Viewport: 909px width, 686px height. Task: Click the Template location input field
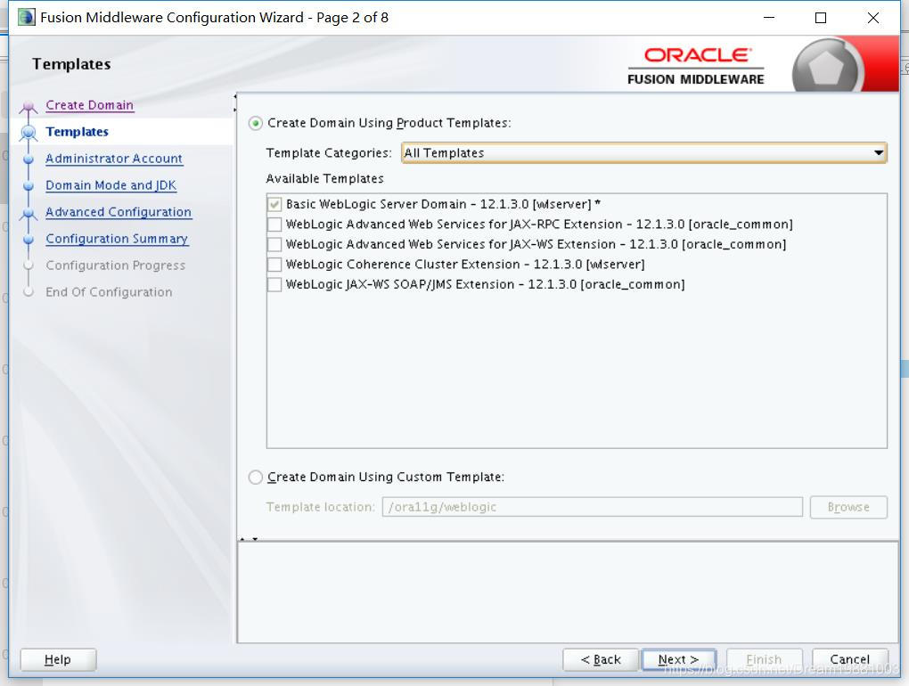[x=592, y=507]
